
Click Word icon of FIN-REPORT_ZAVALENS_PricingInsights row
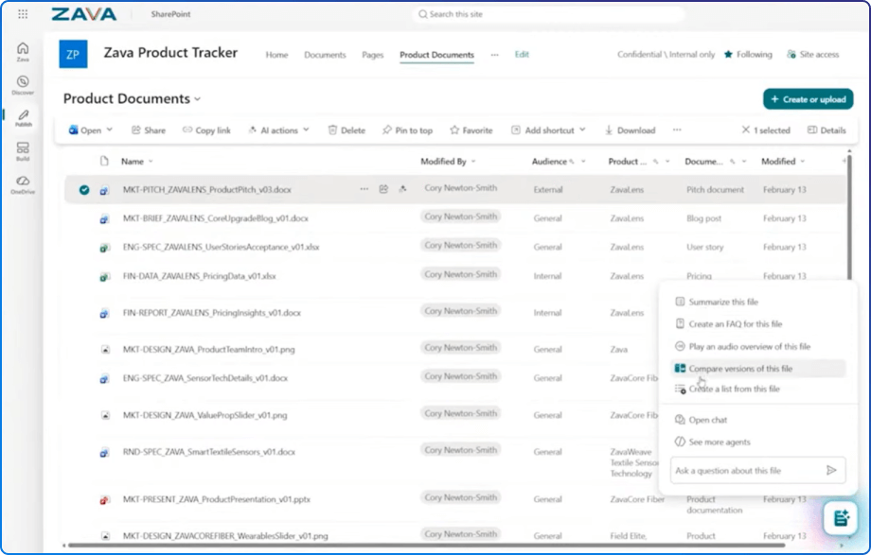pyautogui.click(x=104, y=314)
